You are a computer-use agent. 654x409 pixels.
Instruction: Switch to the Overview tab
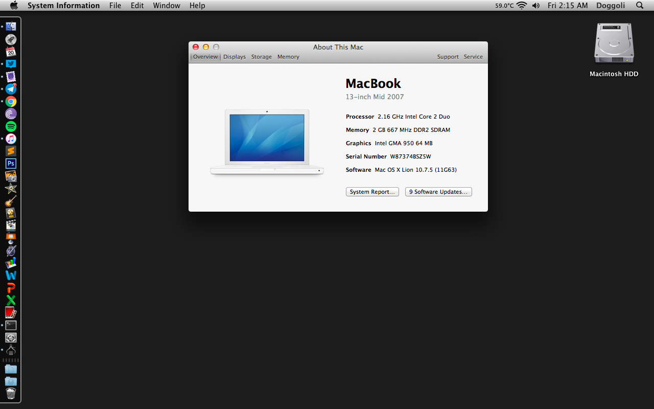point(205,57)
